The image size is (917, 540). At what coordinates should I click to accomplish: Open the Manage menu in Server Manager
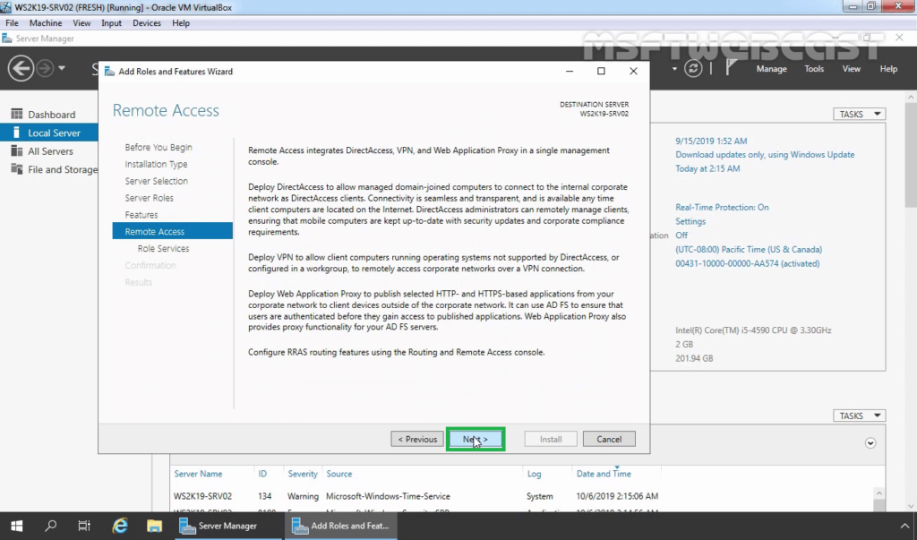click(x=771, y=69)
